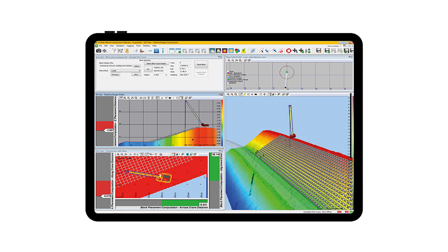Click the 'Select Block type shapes' button
This screenshot has height=252, width=448.
[156, 63]
